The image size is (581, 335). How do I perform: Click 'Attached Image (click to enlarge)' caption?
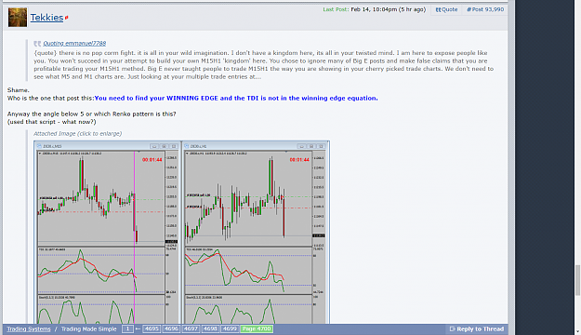pos(77,134)
